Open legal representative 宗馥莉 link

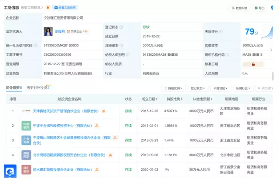tap(59, 31)
